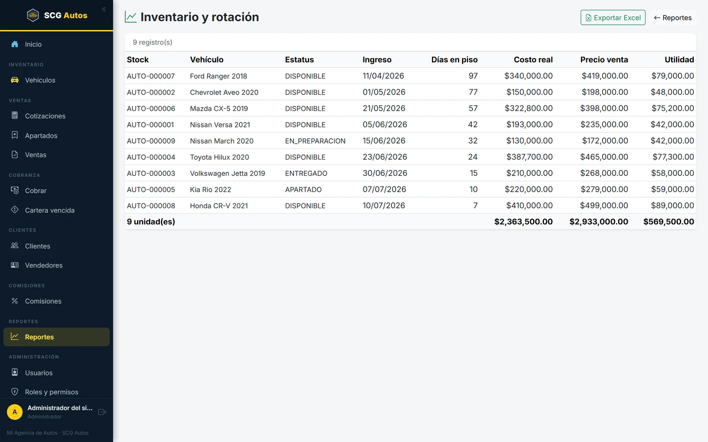
Task: Open Roles y permisos in sidebar
Action: (56, 392)
